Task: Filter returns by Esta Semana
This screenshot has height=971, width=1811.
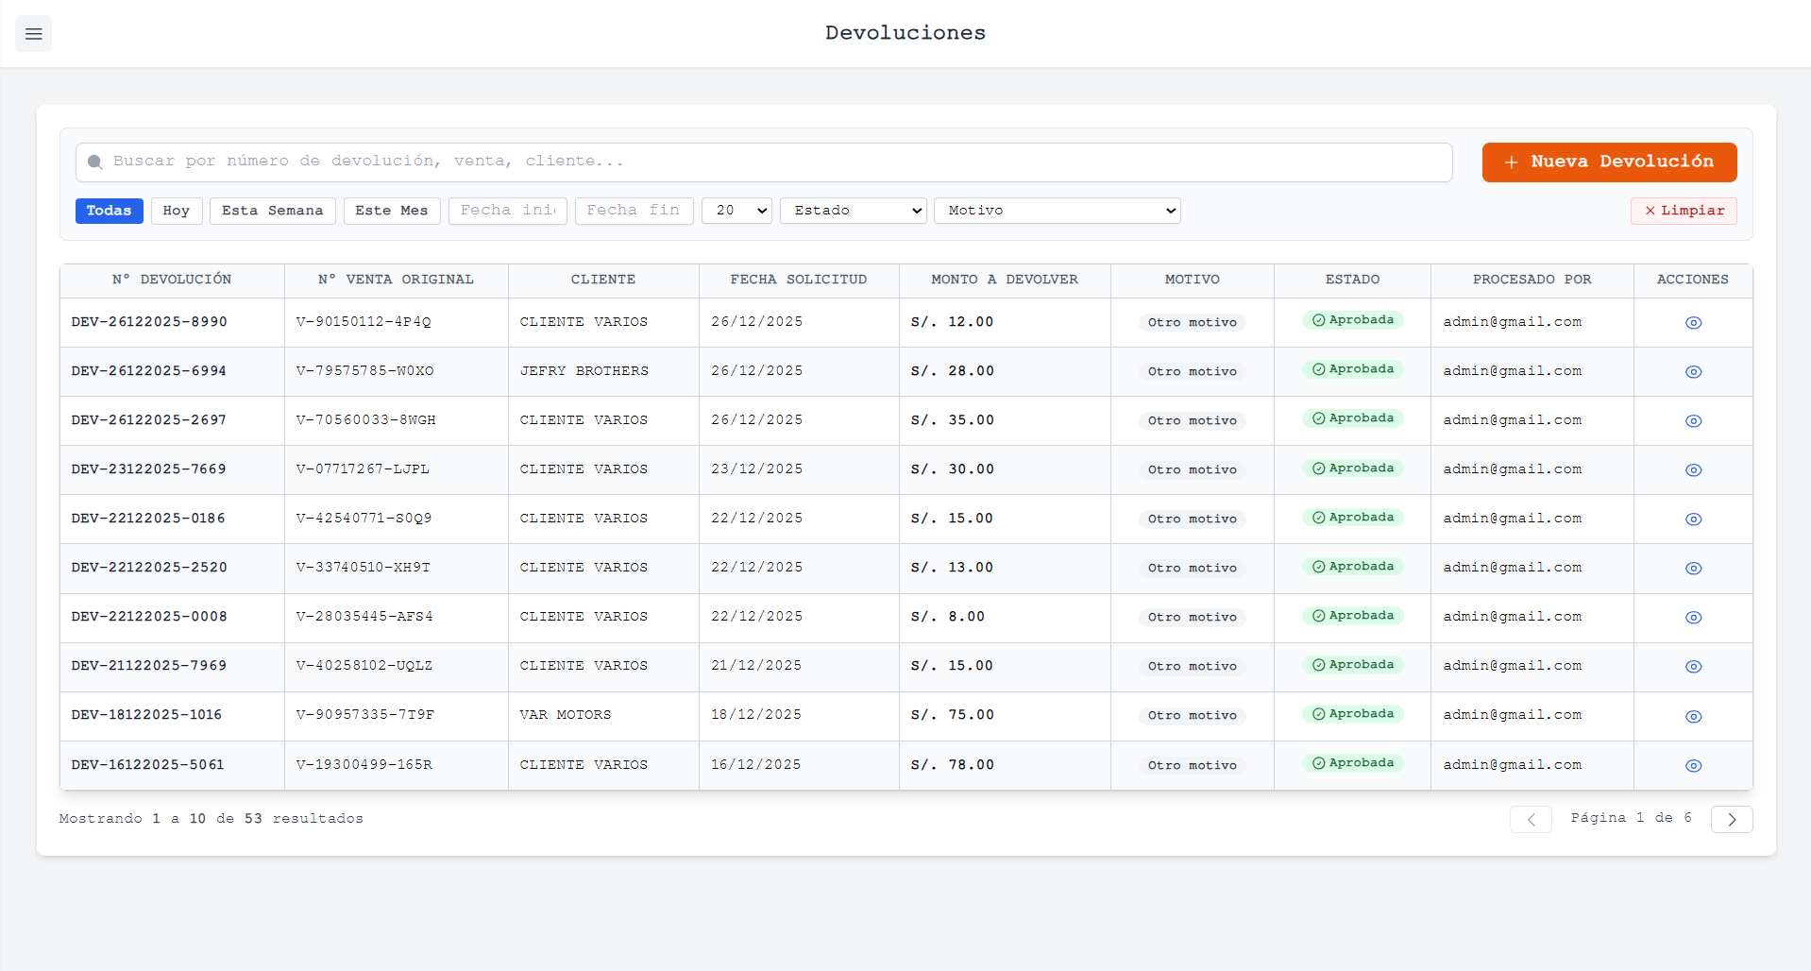Action: pyautogui.click(x=273, y=211)
